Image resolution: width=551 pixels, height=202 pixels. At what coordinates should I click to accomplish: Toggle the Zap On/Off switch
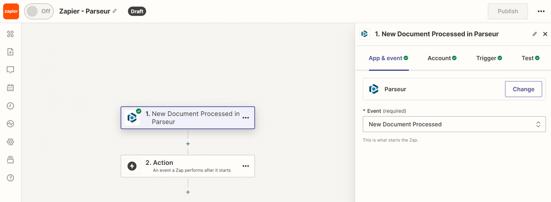tap(39, 11)
